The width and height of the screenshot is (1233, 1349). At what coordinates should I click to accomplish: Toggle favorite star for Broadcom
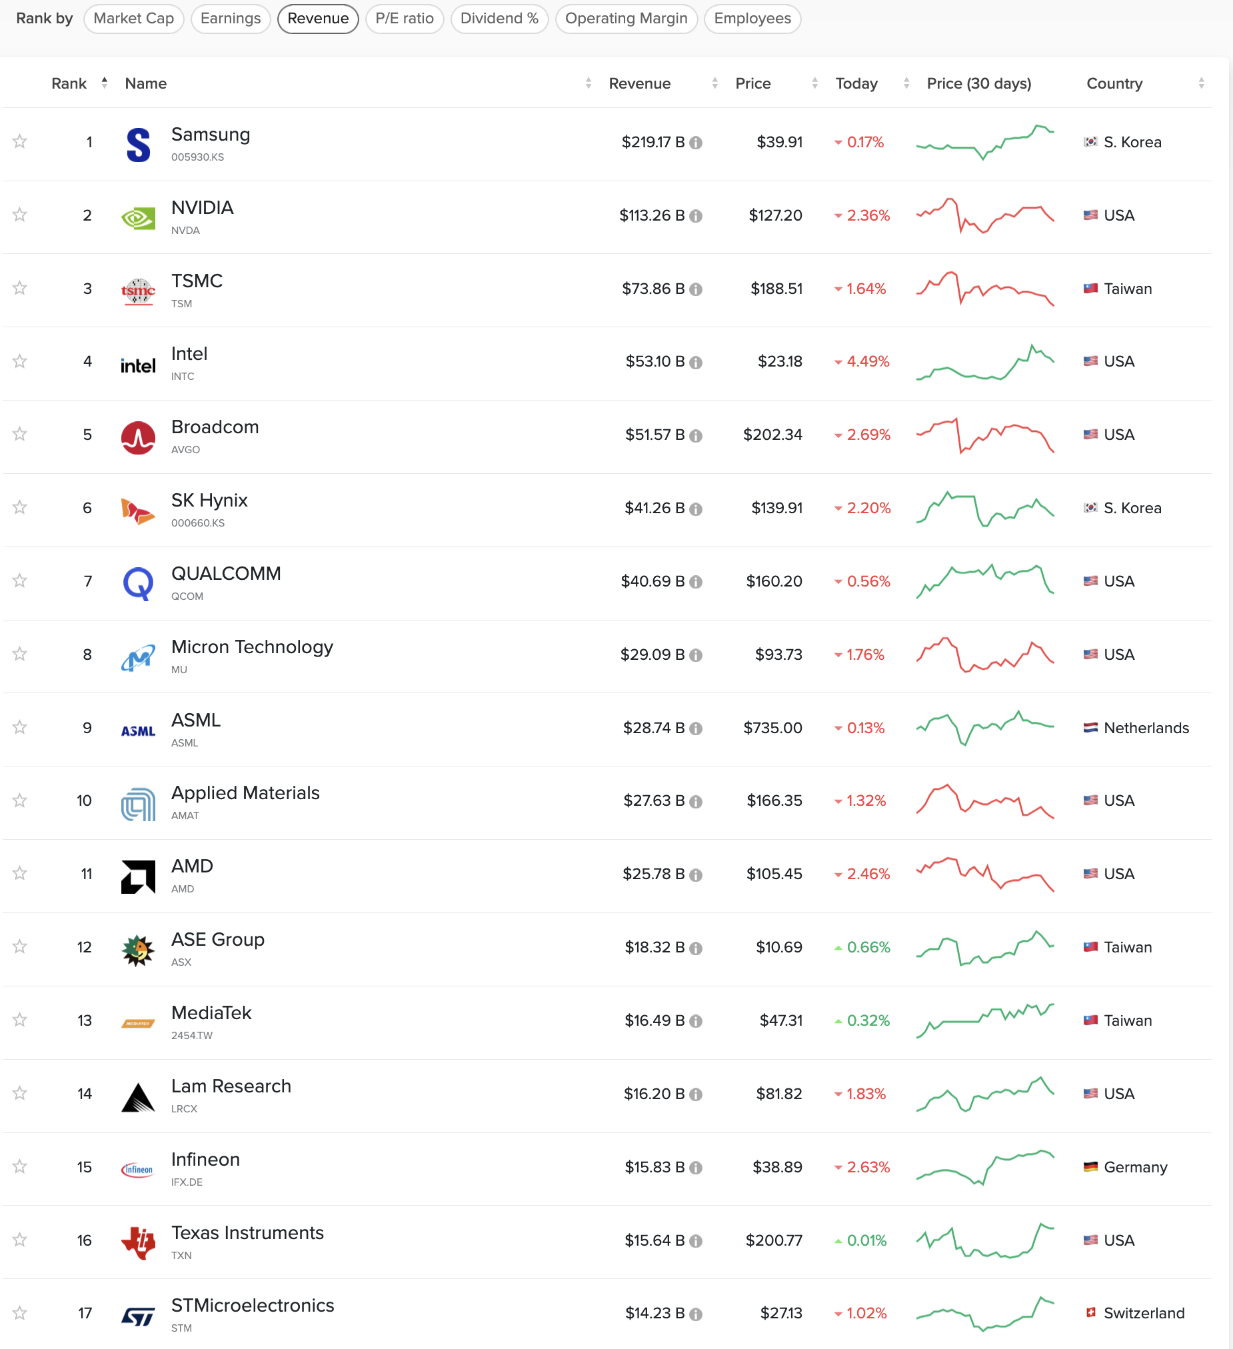(20, 435)
